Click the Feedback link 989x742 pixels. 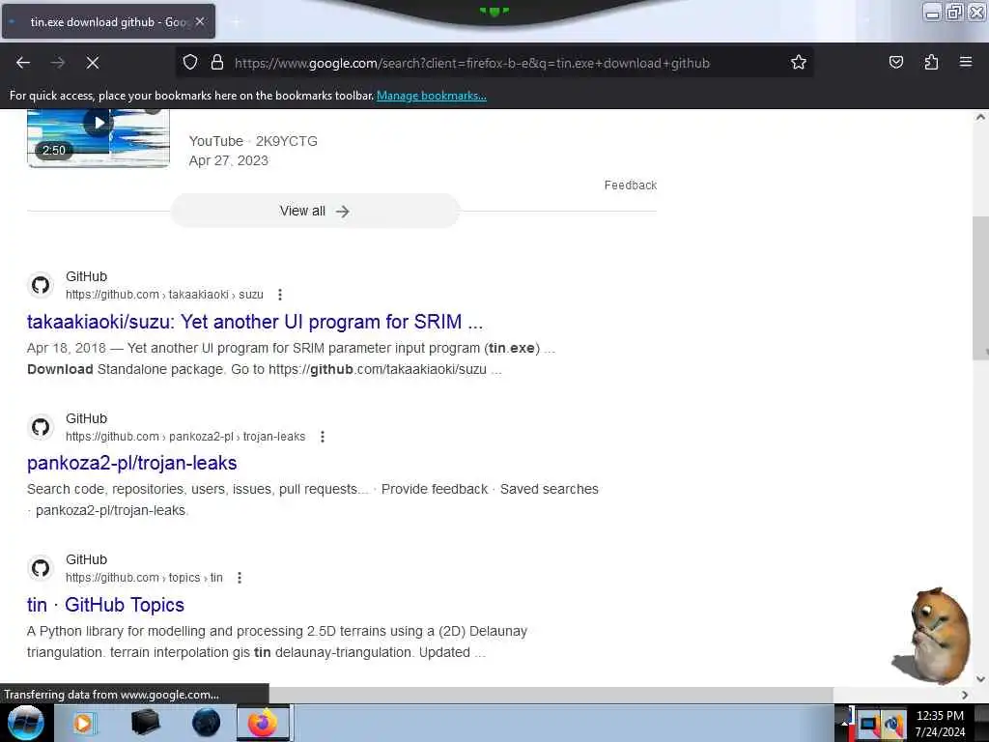tap(630, 185)
